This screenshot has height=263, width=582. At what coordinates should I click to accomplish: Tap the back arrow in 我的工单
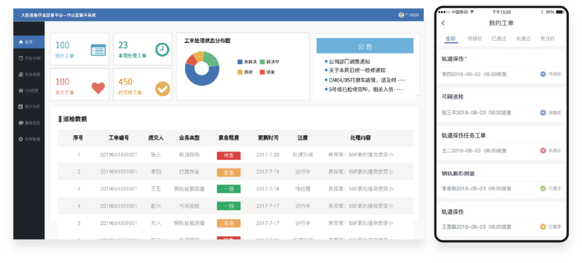point(443,23)
